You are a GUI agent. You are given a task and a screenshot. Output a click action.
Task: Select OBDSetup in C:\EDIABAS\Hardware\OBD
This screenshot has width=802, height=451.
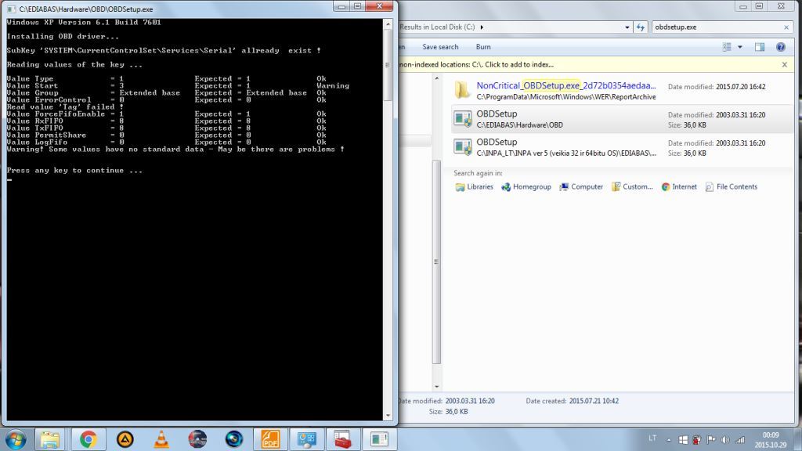coord(497,114)
